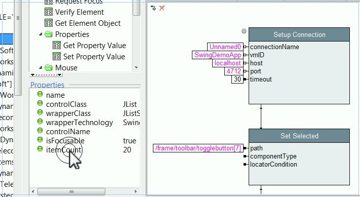The height and width of the screenshot is (197, 360).
Task: Collapse the Mouse folder in tree
Action: (x=41, y=67)
